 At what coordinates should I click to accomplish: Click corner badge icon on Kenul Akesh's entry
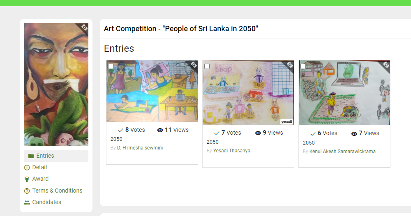pyautogui.click(x=386, y=64)
